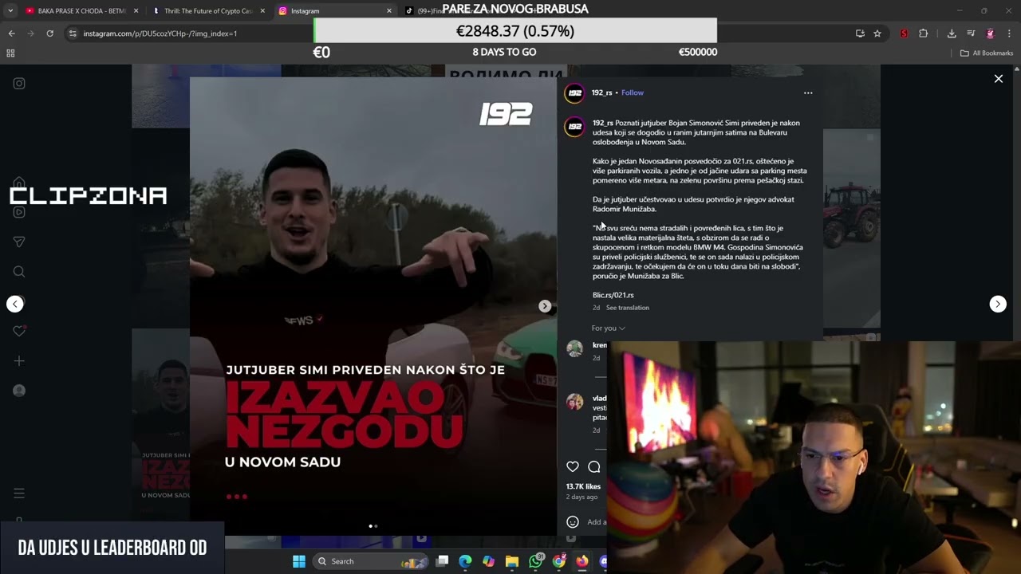Open Notifications heart in Instagram sidebar
This screenshot has width=1021, height=574.
19,331
